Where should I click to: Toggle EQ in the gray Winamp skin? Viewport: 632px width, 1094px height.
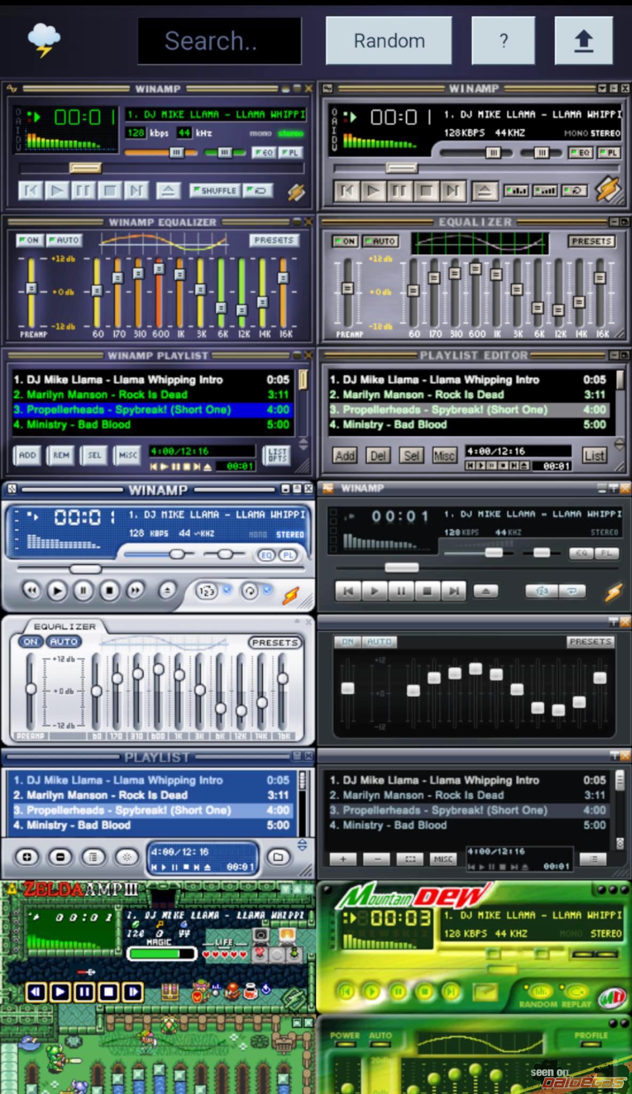580,153
